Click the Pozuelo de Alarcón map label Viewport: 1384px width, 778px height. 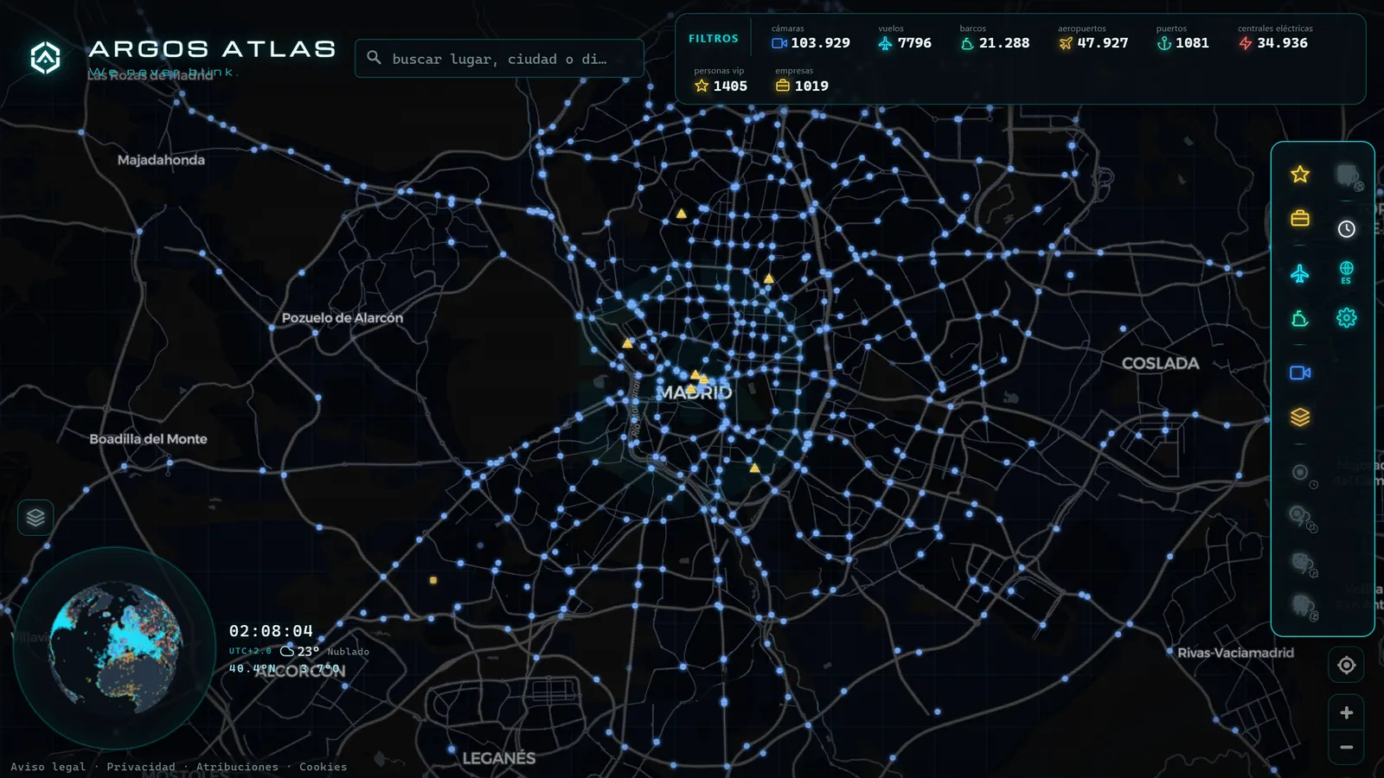click(x=343, y=318)
